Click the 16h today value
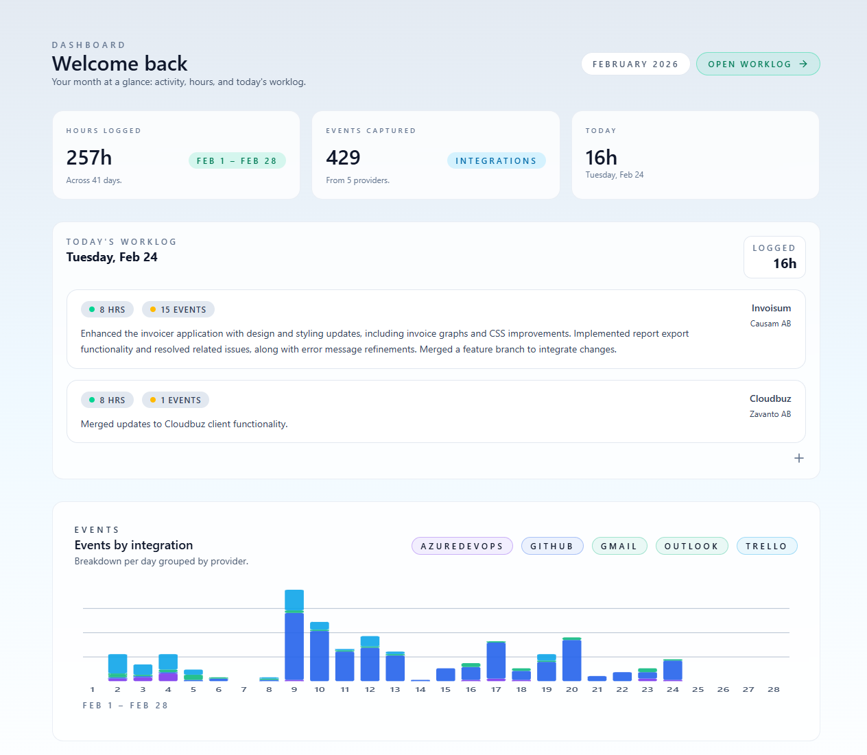 tap(601, 158)
